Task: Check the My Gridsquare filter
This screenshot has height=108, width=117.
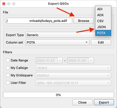Action: click(x=8, y=75)
